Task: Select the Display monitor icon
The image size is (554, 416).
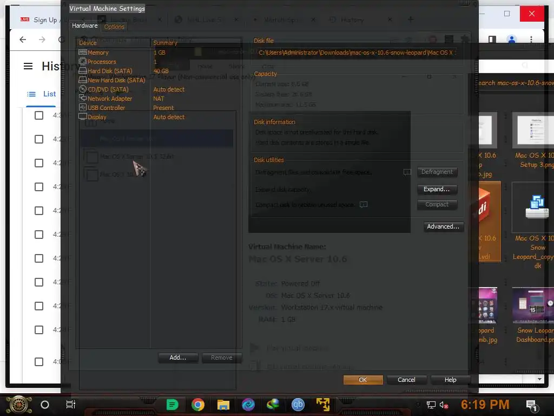Action: click(83, 116)
